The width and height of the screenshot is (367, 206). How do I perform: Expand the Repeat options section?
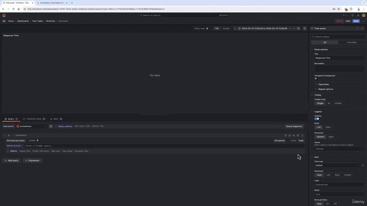[326, 89]
